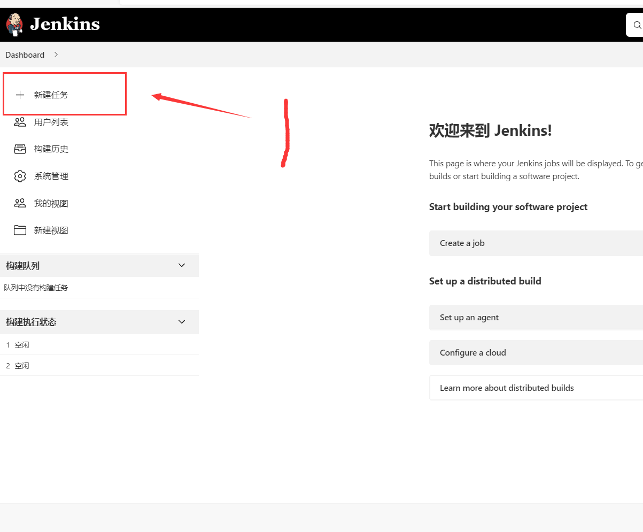643x532 pixels.
Task: Click the Dashboard breadcrumb chevron
Action: tap(56, 55)
